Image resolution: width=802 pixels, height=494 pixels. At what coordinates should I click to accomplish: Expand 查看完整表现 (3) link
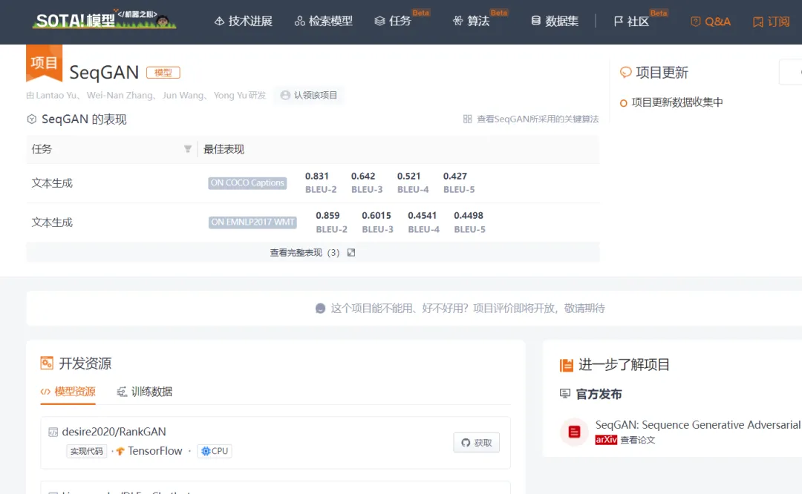click(x=313, y=252)
